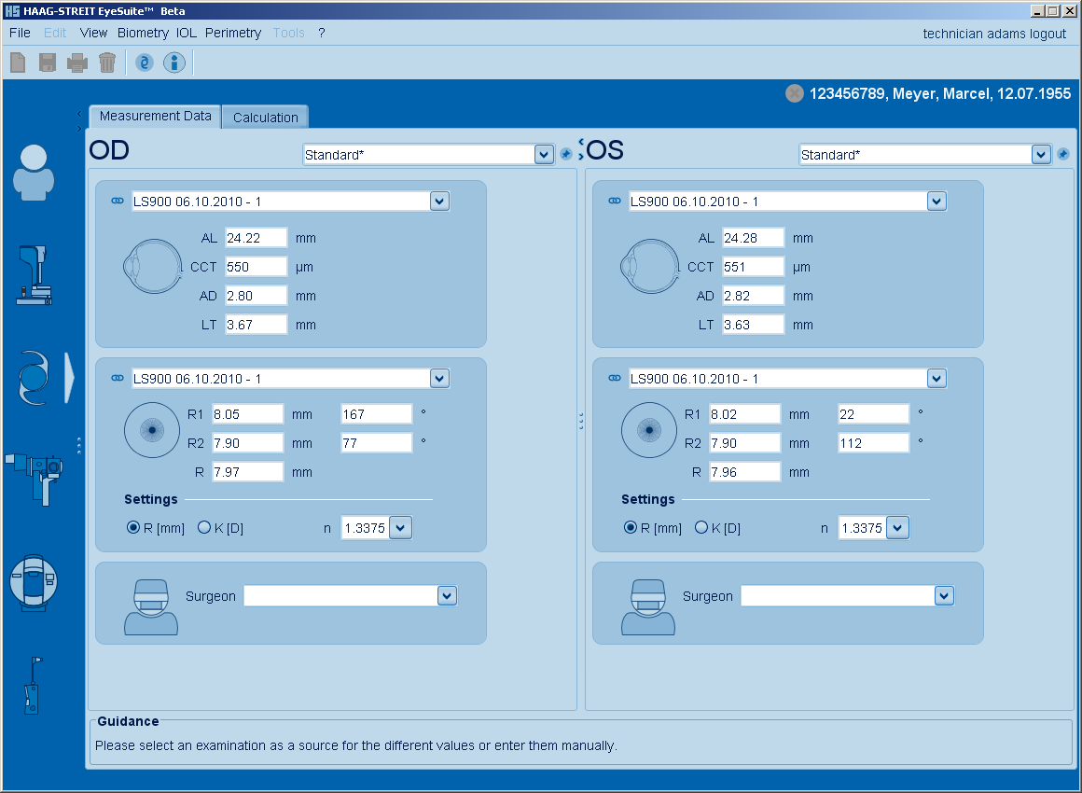Open the OD refractive index n dropdown
The height and width of the screenshot is (793, 1082).
click(399, 528)
